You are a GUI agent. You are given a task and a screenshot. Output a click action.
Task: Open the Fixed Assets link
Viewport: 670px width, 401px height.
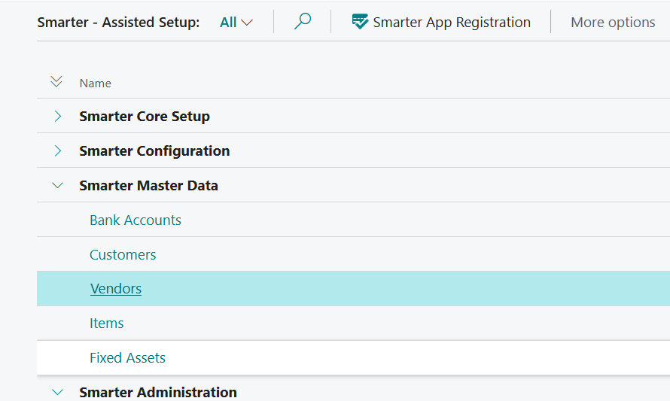127,358
